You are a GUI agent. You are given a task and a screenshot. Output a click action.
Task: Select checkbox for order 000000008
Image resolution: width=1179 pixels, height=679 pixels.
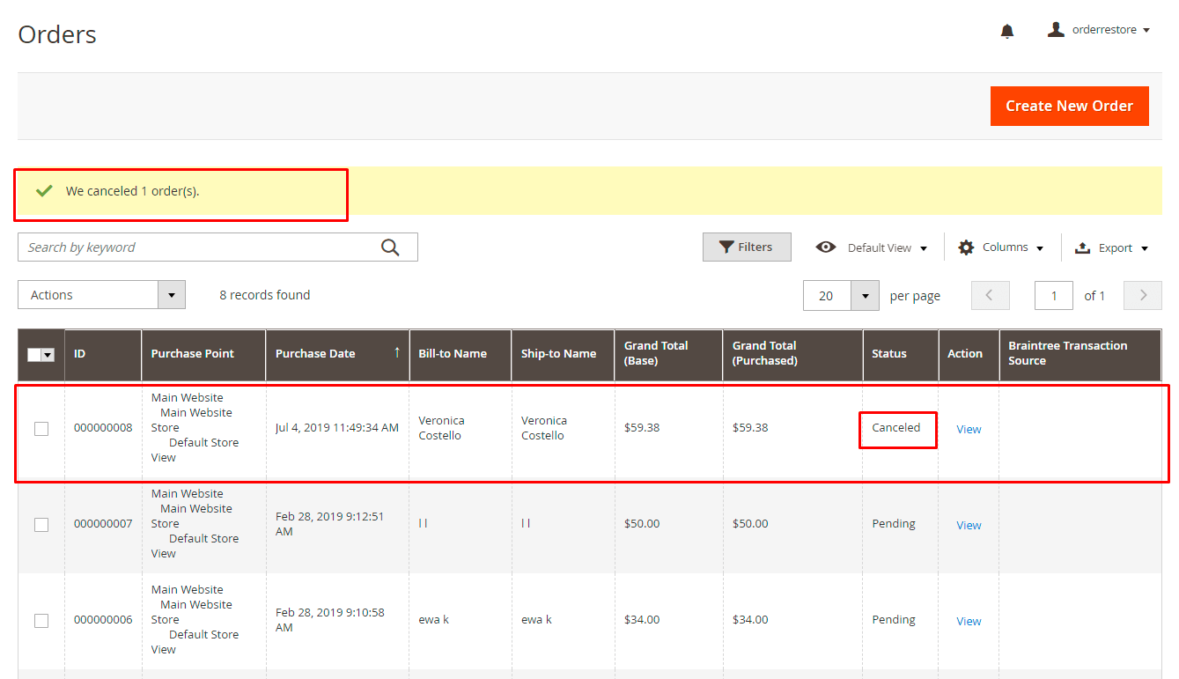pos(41,429)
